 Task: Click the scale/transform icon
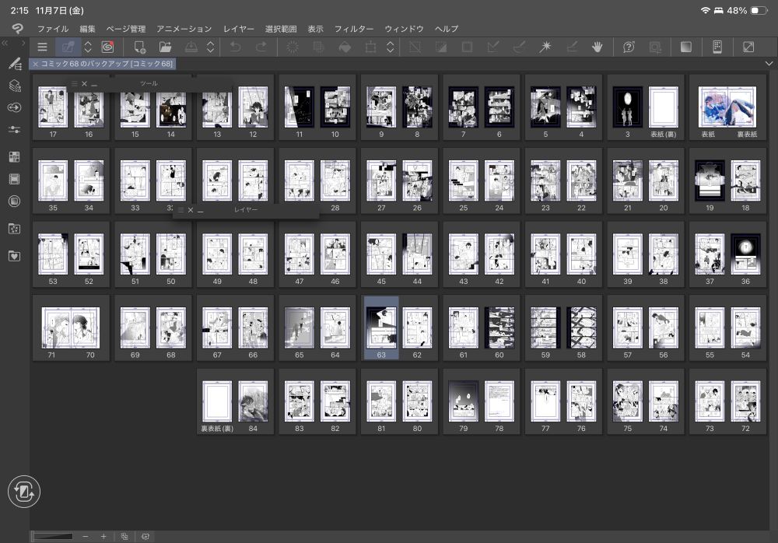point(370,47)
